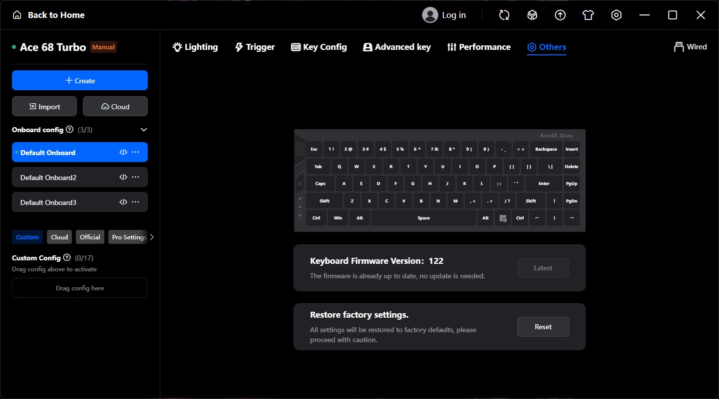Viewport: 719px width, 399px height.
Task: Go back to Home screen
Action: click(x=48, y=15)
